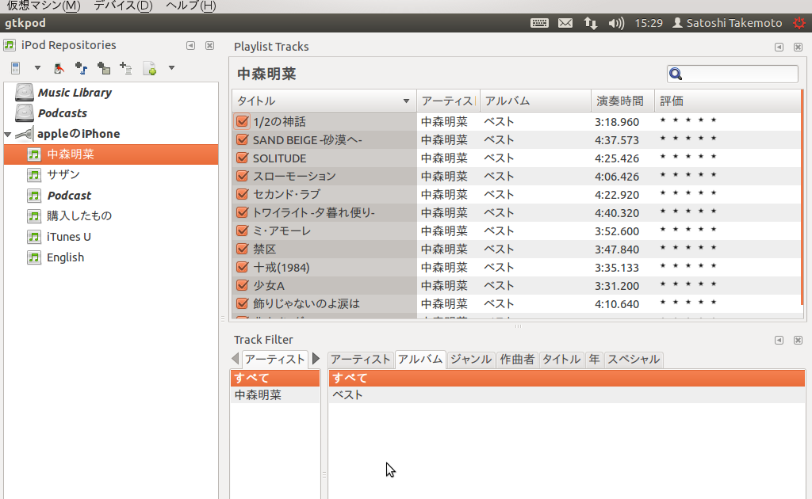Switch to the スペシャル filter tab
812x499 pixels.
pos(634,360)
